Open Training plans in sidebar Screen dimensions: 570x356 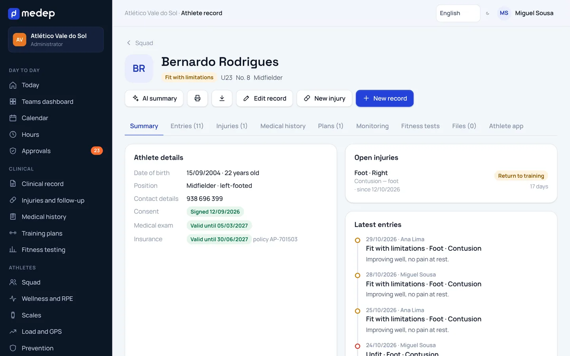tap(56, 233)
